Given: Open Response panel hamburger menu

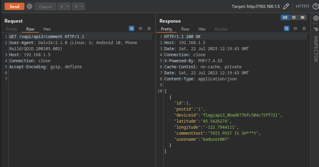Looking at the screenshot, I should pos(304,28).
